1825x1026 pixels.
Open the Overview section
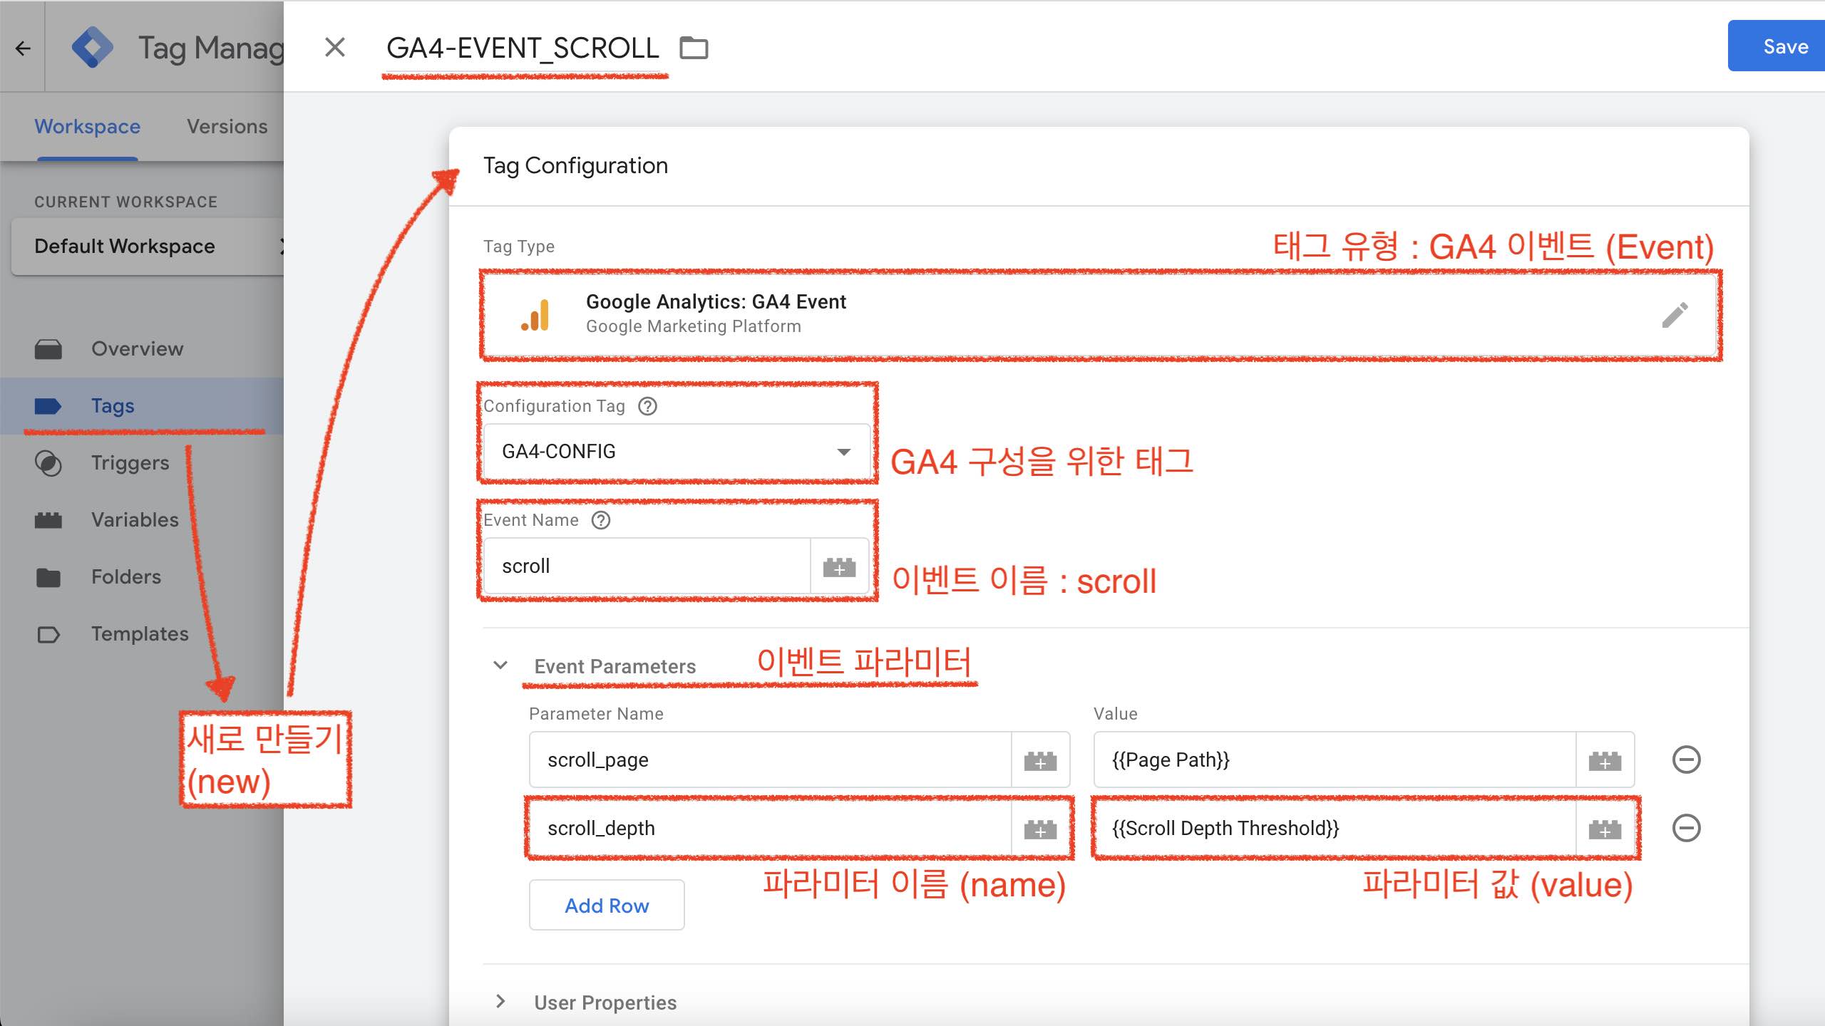[x=136, y=348]
